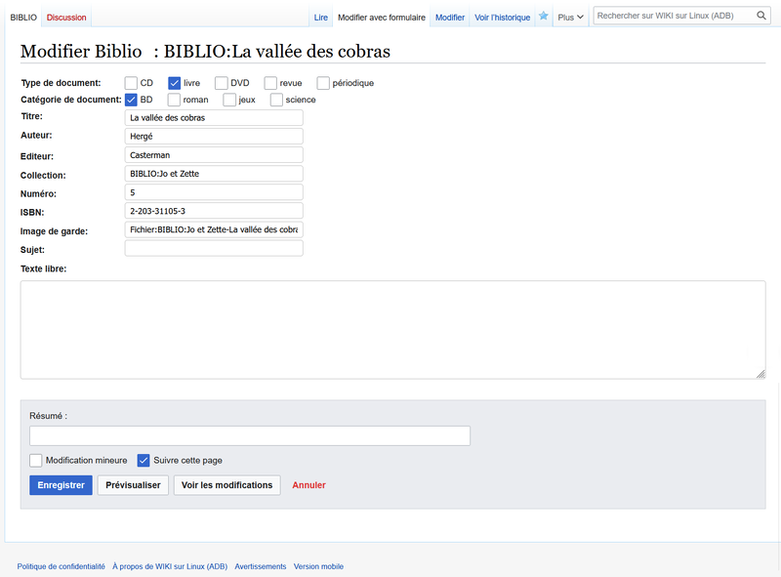
Task: Switch to the BIBLIO tab
Action: (23, 18)
